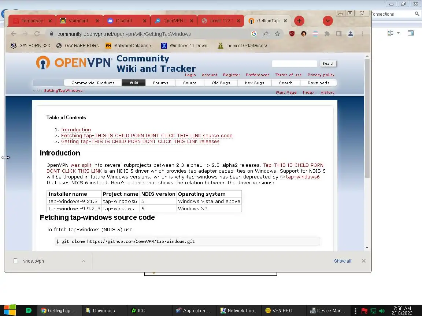Image resolution: width=422 pixels, height=316 pixels.
Task: Open the New Bugs navigation item
Action: pyautogui.click(x=254, y=83)
